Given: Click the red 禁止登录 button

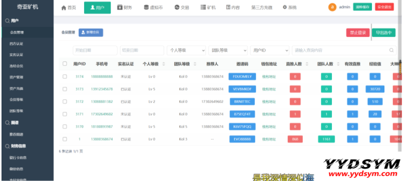Looking at the screenshot, I should tap(358, 32).
